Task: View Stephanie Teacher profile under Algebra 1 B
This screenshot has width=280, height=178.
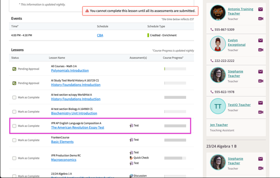Action: tap(235, 161)
